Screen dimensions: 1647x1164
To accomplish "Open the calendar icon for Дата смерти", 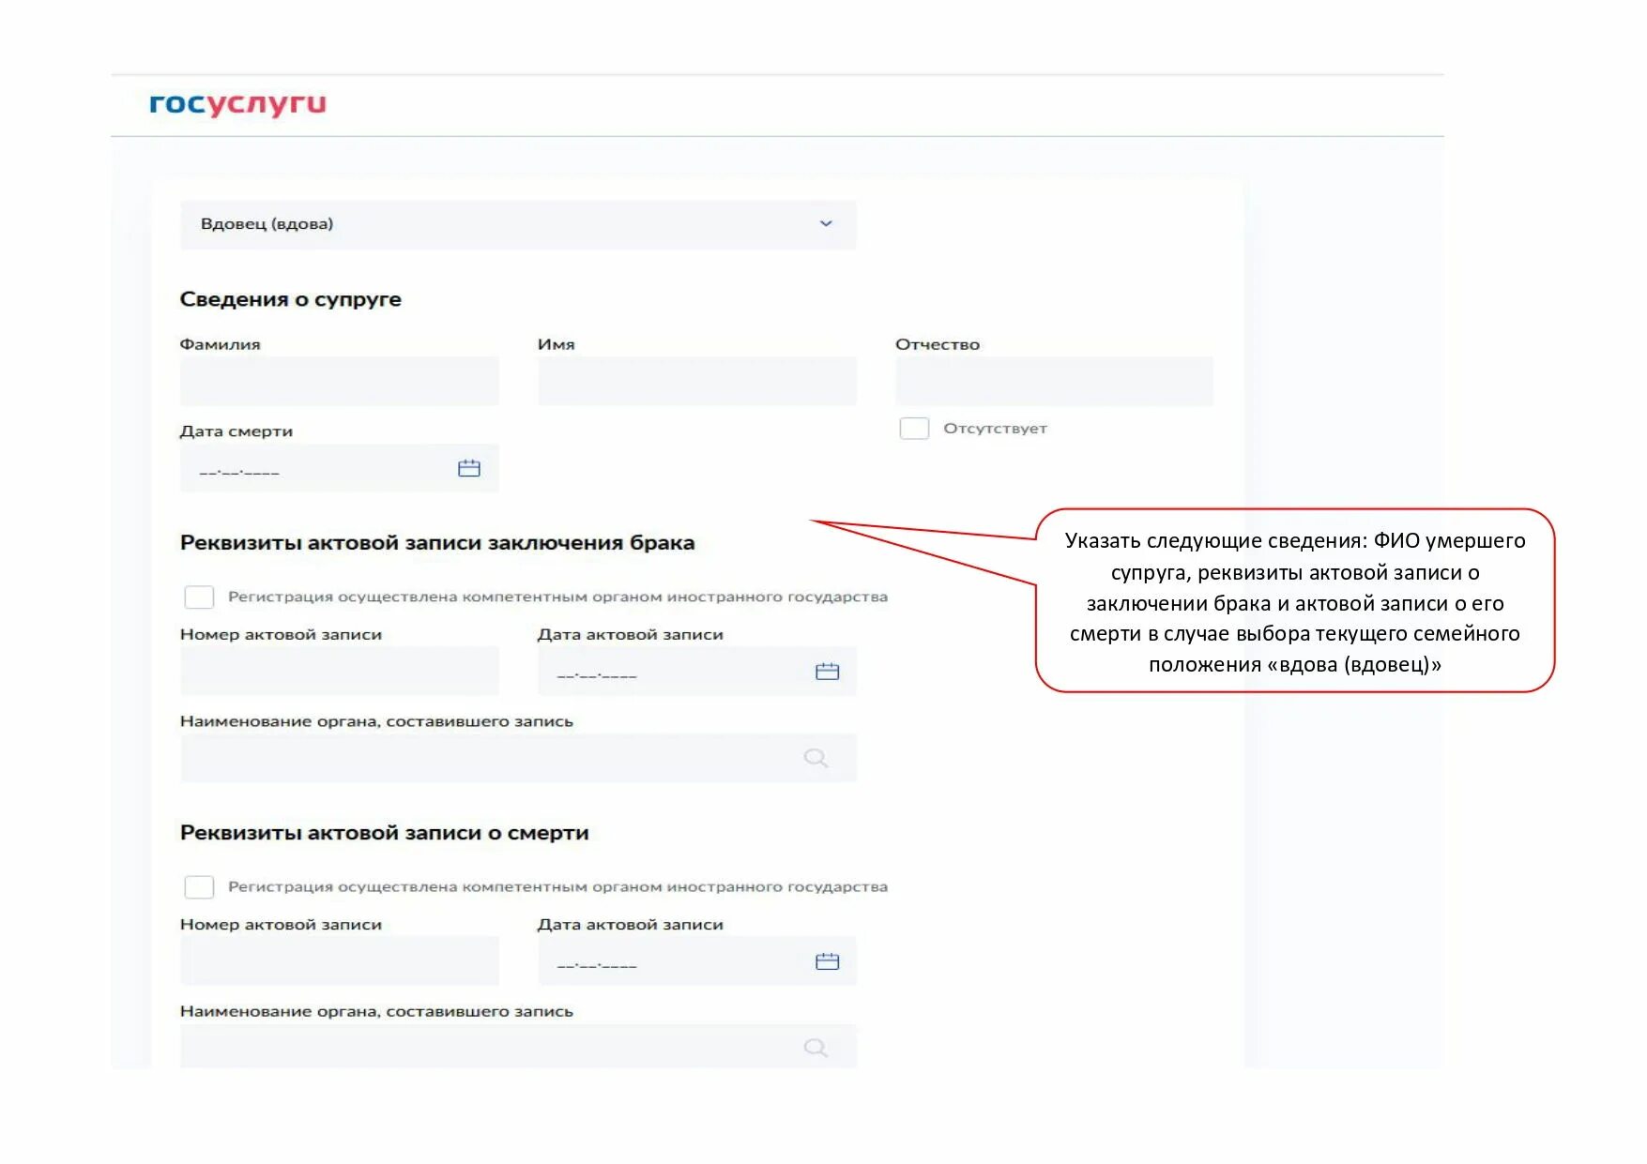I will pyautogui.click(x=469, y=468).
